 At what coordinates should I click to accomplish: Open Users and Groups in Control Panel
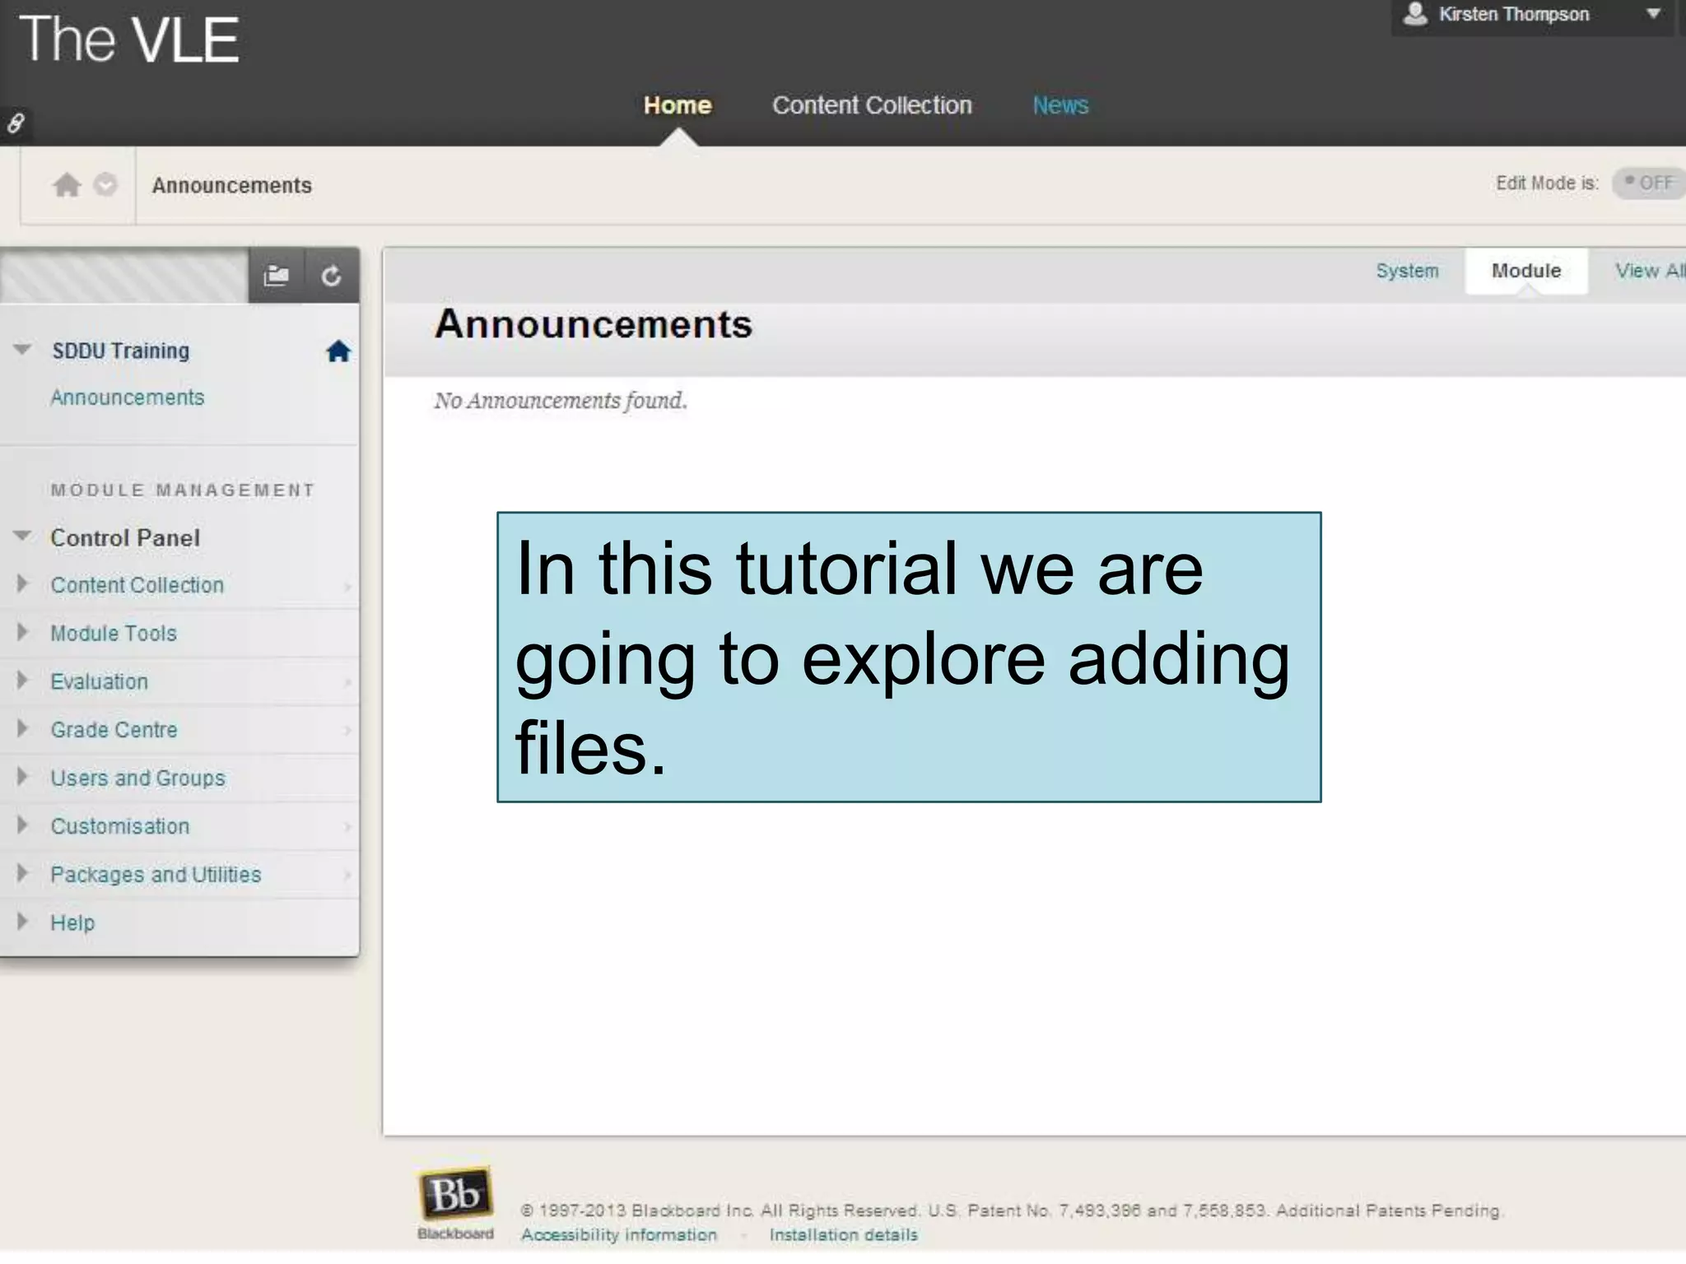[137, 778]
